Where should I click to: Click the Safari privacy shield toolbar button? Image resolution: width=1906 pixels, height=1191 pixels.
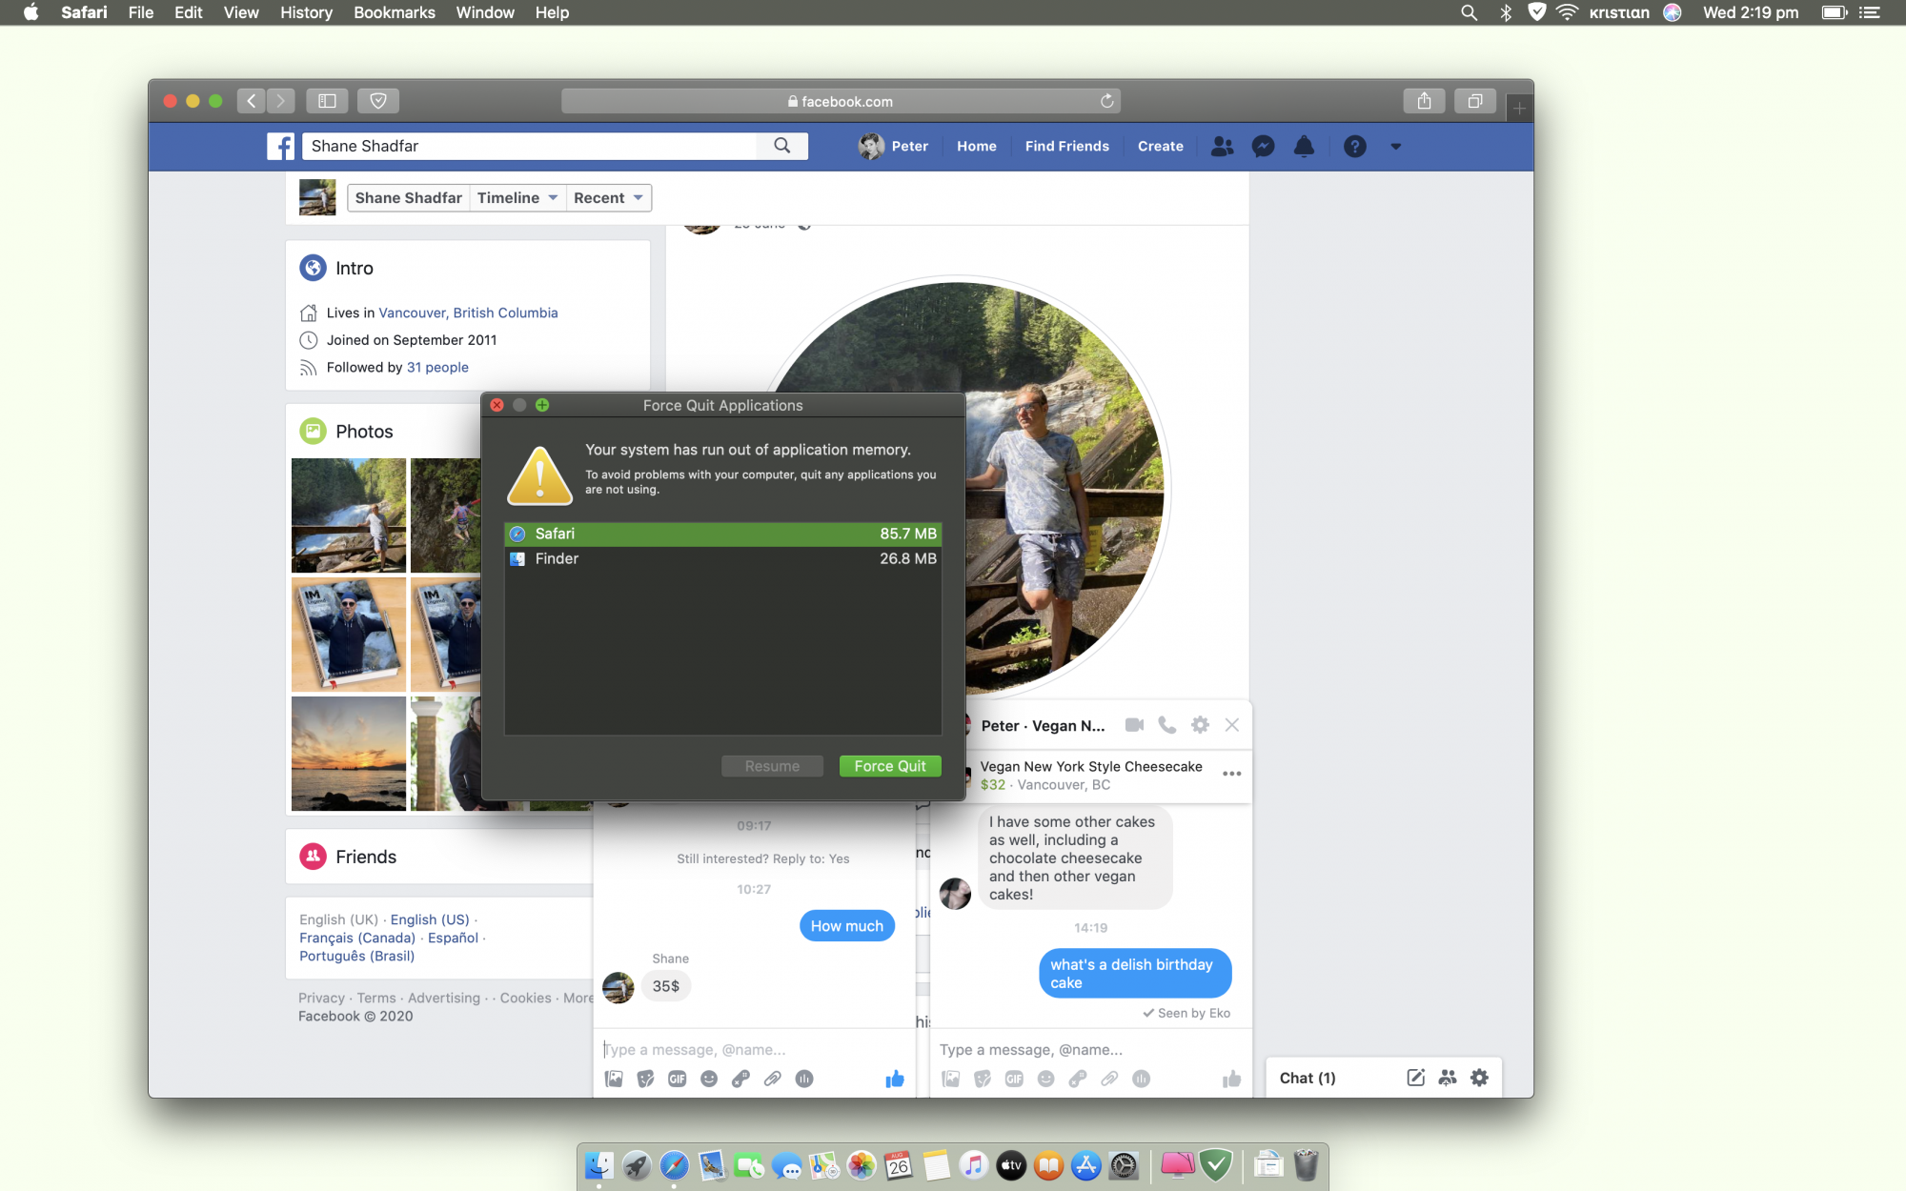pos(378,101)
